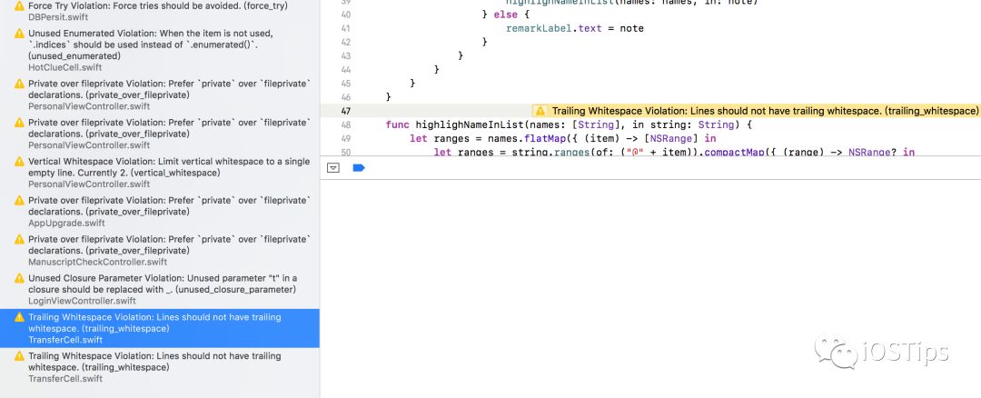Click warning icon of ManuscriptCheckController.swift issue

[x=19, y=239]
